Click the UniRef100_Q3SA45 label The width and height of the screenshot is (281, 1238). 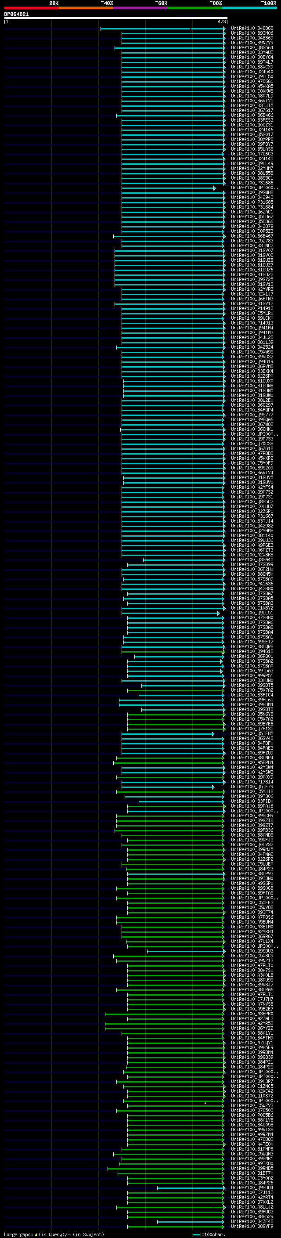point(252,559)
